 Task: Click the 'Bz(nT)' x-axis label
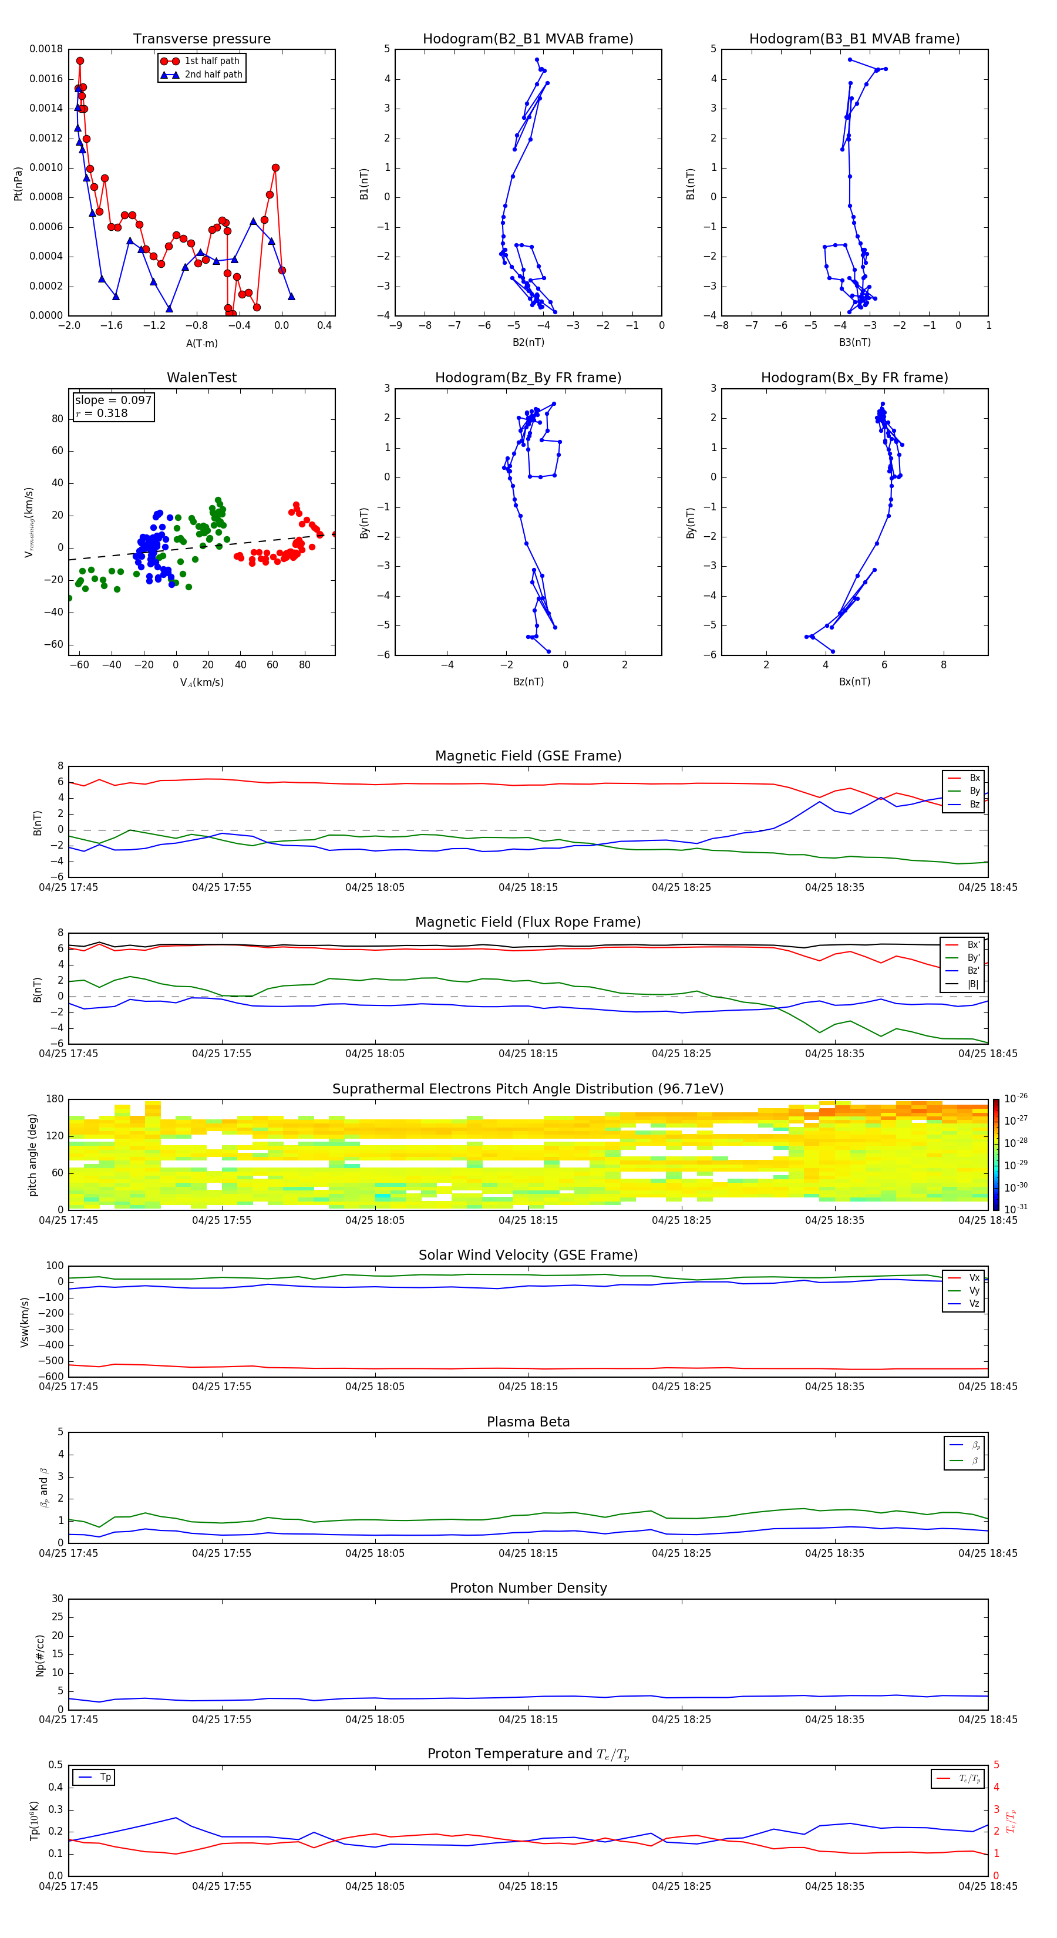[x=528, y=682]
